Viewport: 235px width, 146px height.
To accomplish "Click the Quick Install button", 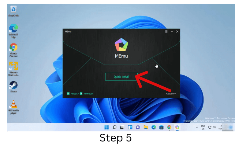I will (121, 77).
